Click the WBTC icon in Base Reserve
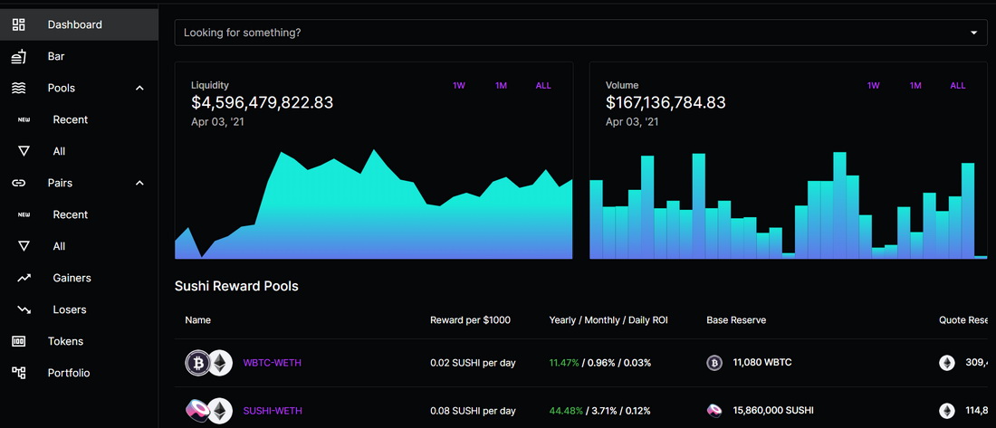 (714, 363)
